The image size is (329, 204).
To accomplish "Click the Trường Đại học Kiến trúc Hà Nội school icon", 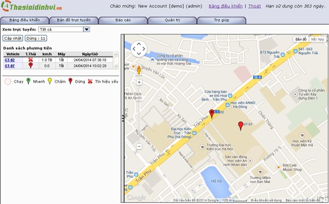I will point(202,147).
